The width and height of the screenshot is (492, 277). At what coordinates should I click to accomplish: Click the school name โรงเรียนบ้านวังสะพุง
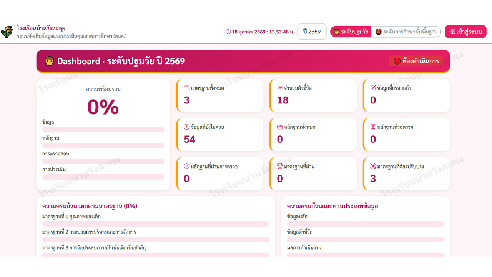(x=41, y=28)
